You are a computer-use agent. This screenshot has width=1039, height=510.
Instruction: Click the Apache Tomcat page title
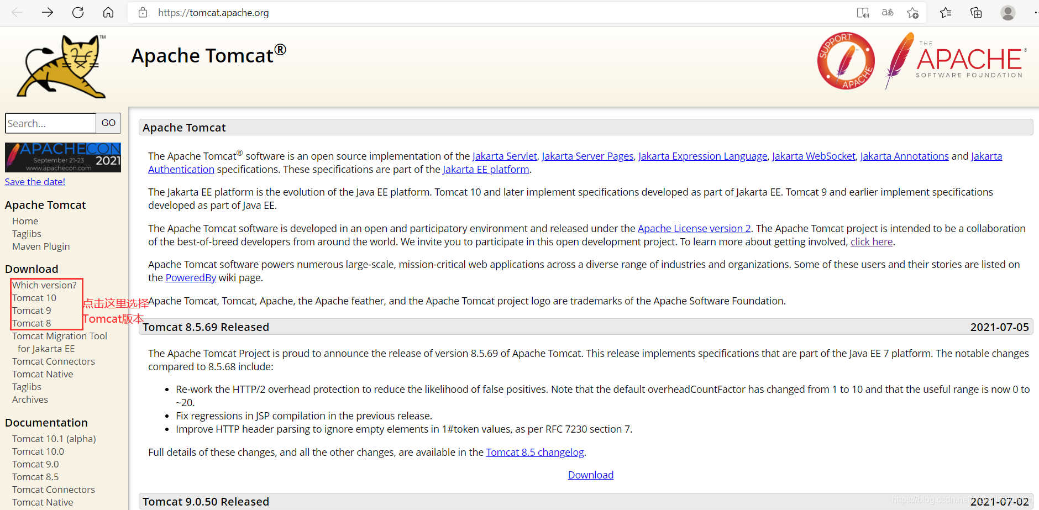pos(208,55)
